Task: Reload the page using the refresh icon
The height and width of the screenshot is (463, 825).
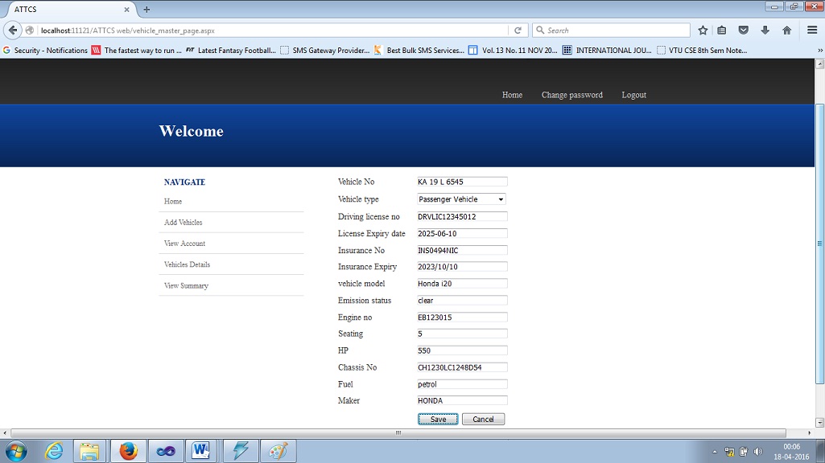Action: coord(518,31)
